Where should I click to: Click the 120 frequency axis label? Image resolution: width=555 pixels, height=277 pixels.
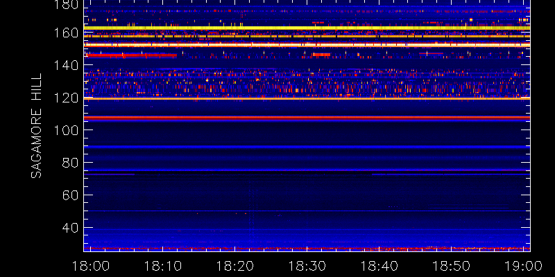(x=66, y=98)
